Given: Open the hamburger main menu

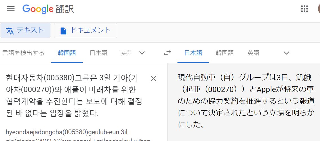Looking at the screenshot, I should coord(11,9).
